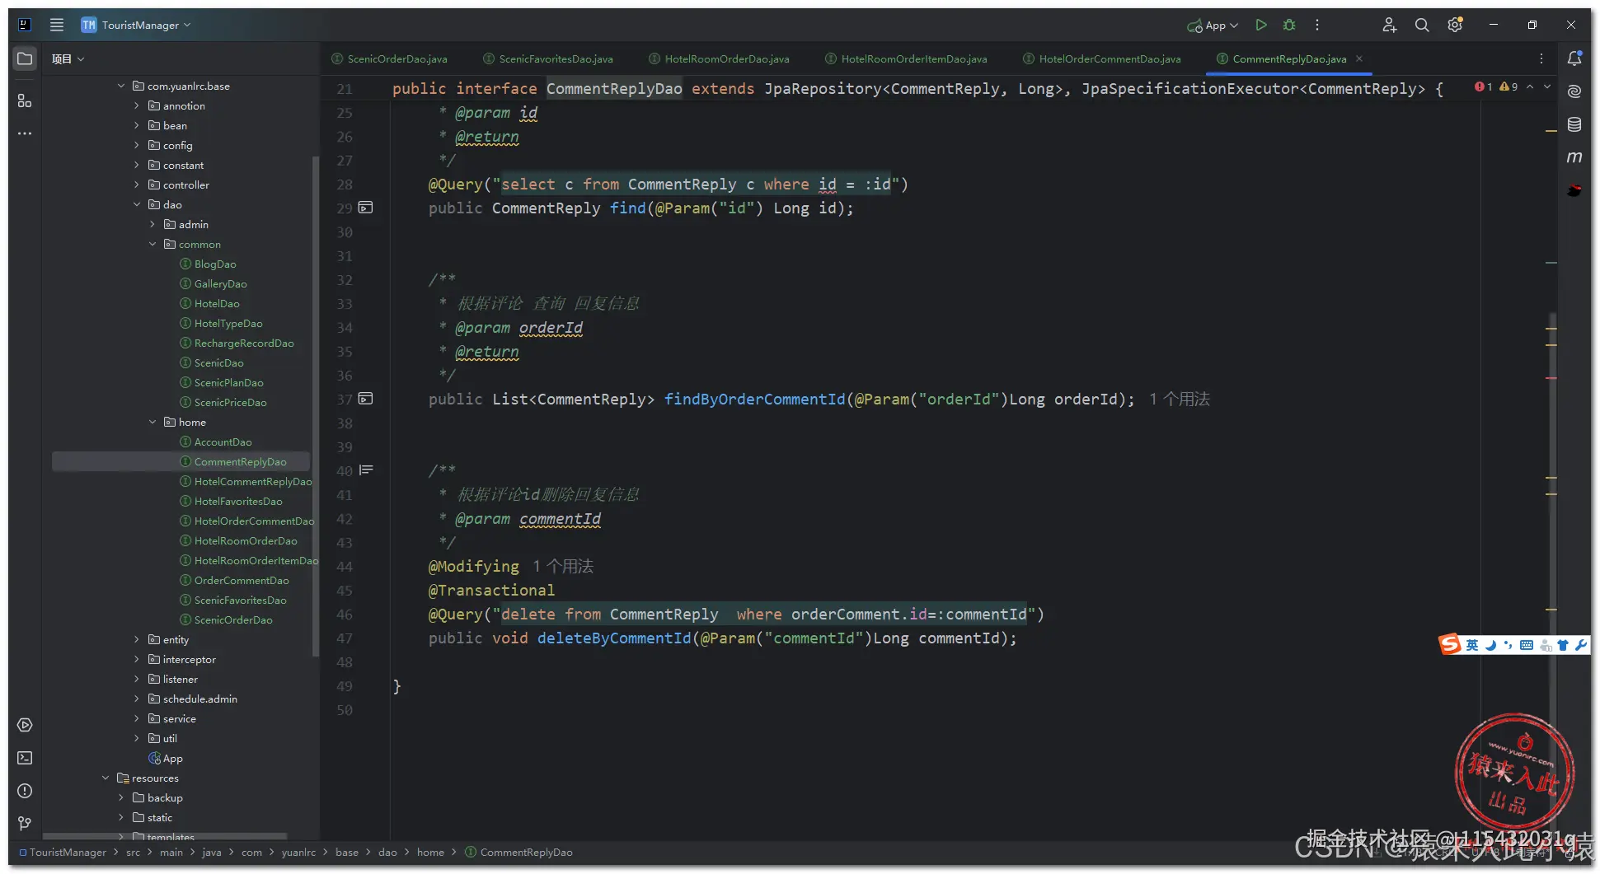1600x874 pixels.
Task: Expand the entity package
Action: pos(137,639)
